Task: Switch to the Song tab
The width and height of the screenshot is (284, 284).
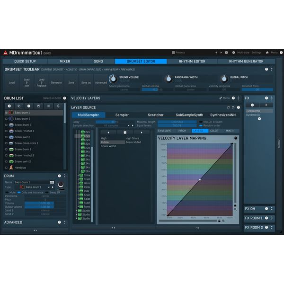Action: pyautogui.click(x=98, y=62)
